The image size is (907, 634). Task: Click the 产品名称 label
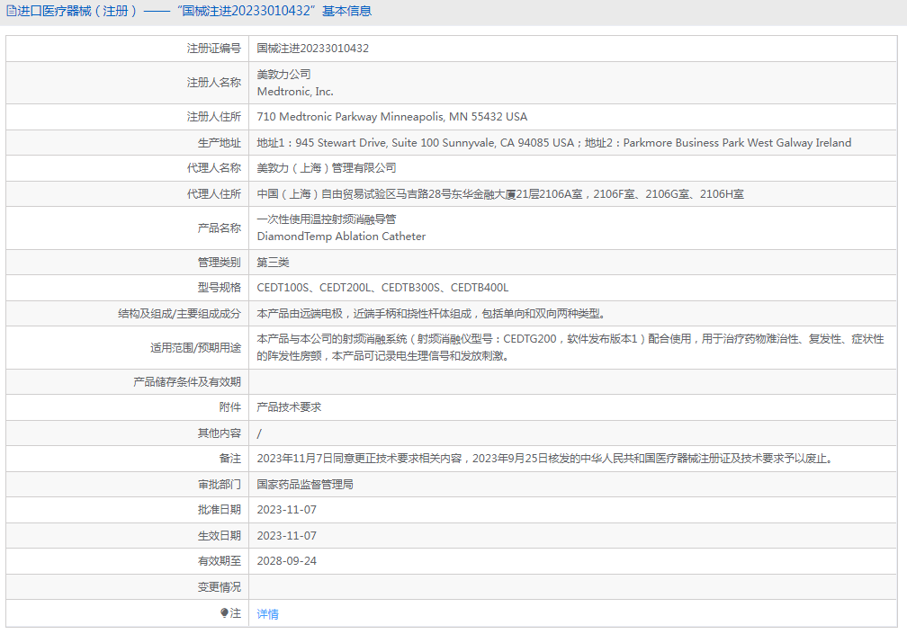coord(220,228)
